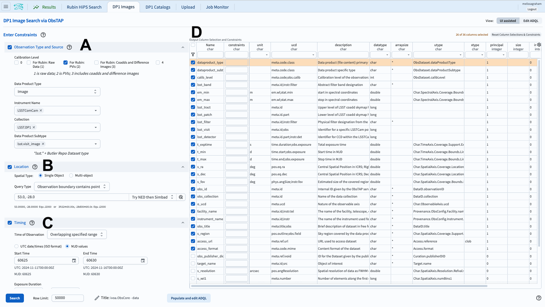Click the Populate and edit ADQL button
This screenshot has height=307, width=545.
[189, 298]
